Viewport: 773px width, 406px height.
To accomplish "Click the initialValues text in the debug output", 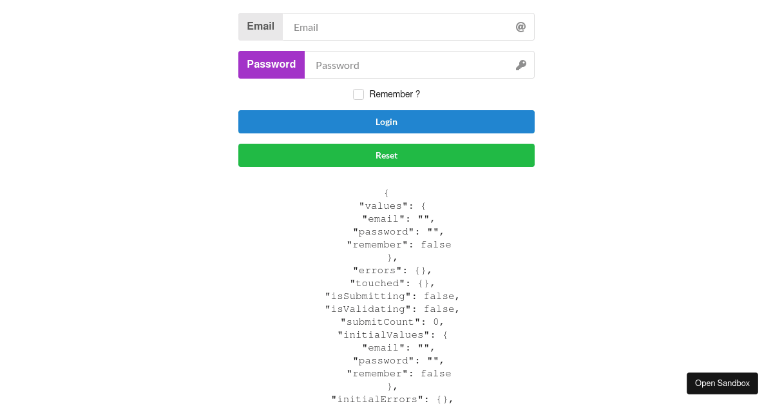I will [x=386, y=334].
